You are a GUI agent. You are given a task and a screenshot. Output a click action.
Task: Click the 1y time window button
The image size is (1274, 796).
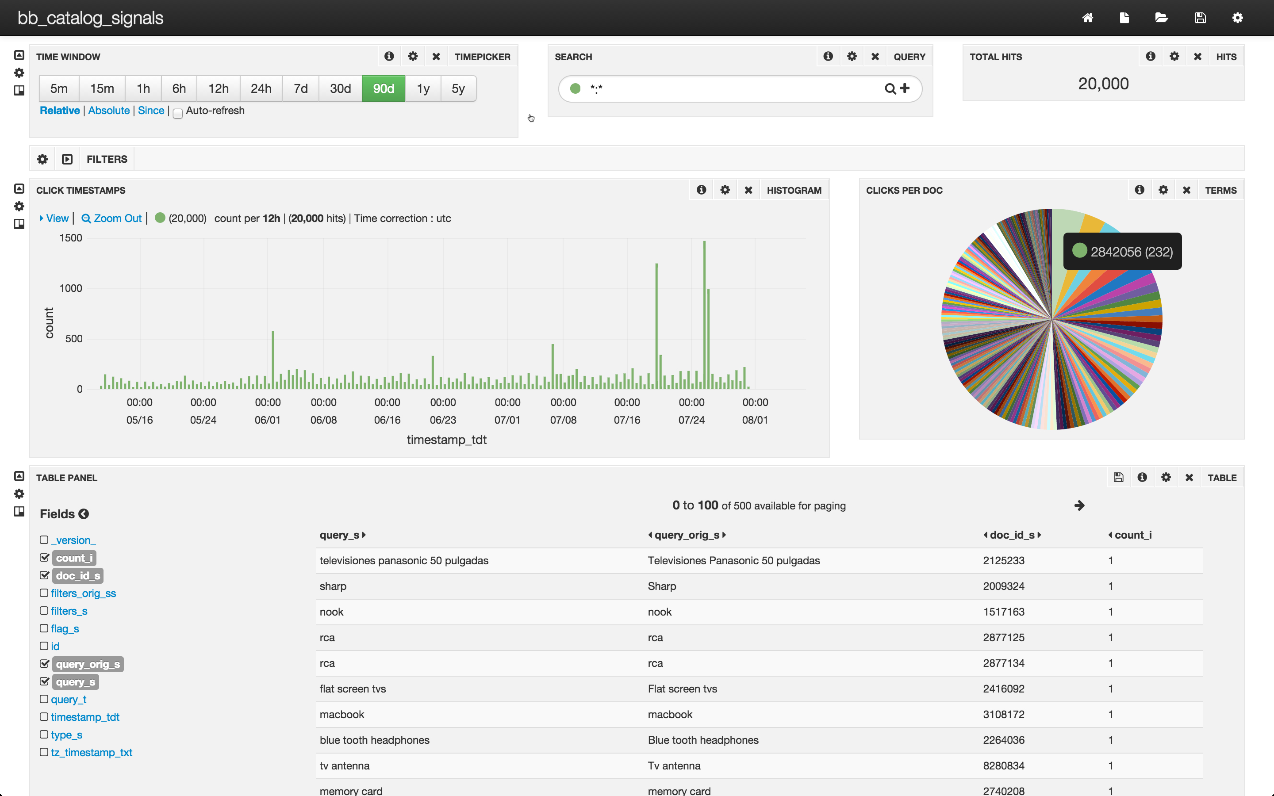pyautogui.click(x=422, y=89)
